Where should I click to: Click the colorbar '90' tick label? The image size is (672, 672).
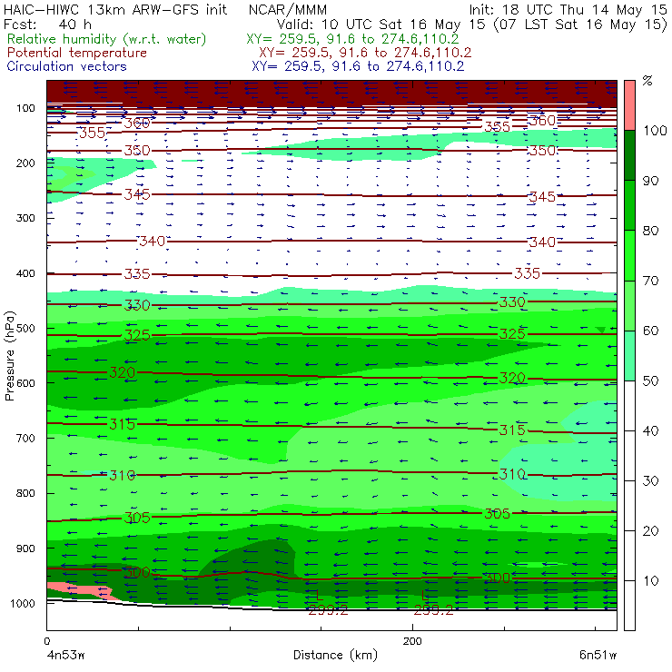[x=650, y=181]
